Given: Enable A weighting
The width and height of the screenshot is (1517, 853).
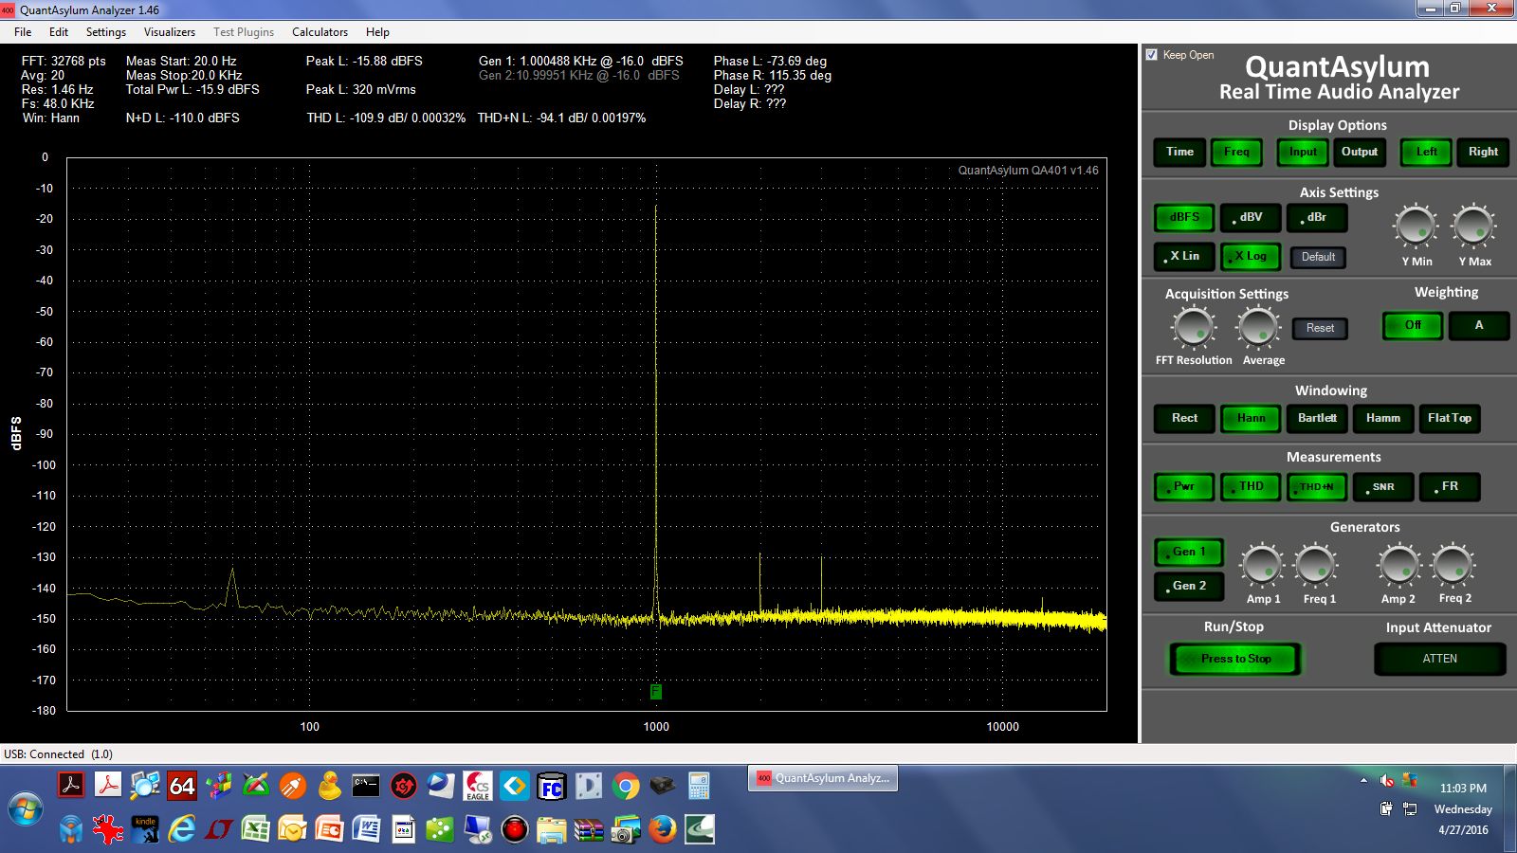Looking at the screenshot, I should point(1478,325).
